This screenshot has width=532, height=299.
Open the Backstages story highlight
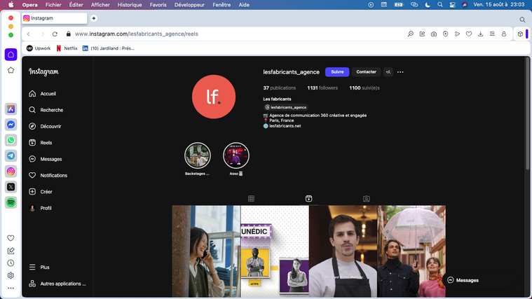(197, 156)
